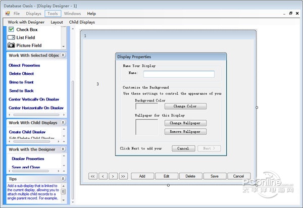
Task: Click Object Properties link
Action: point(24,65)
